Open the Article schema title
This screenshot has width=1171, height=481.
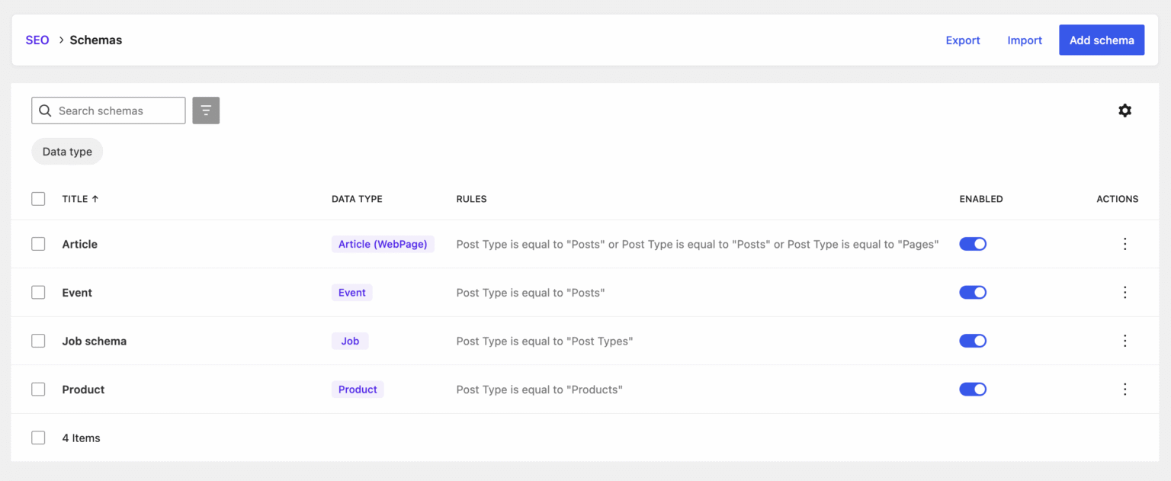pyautogui.click(x=80, y=244)
